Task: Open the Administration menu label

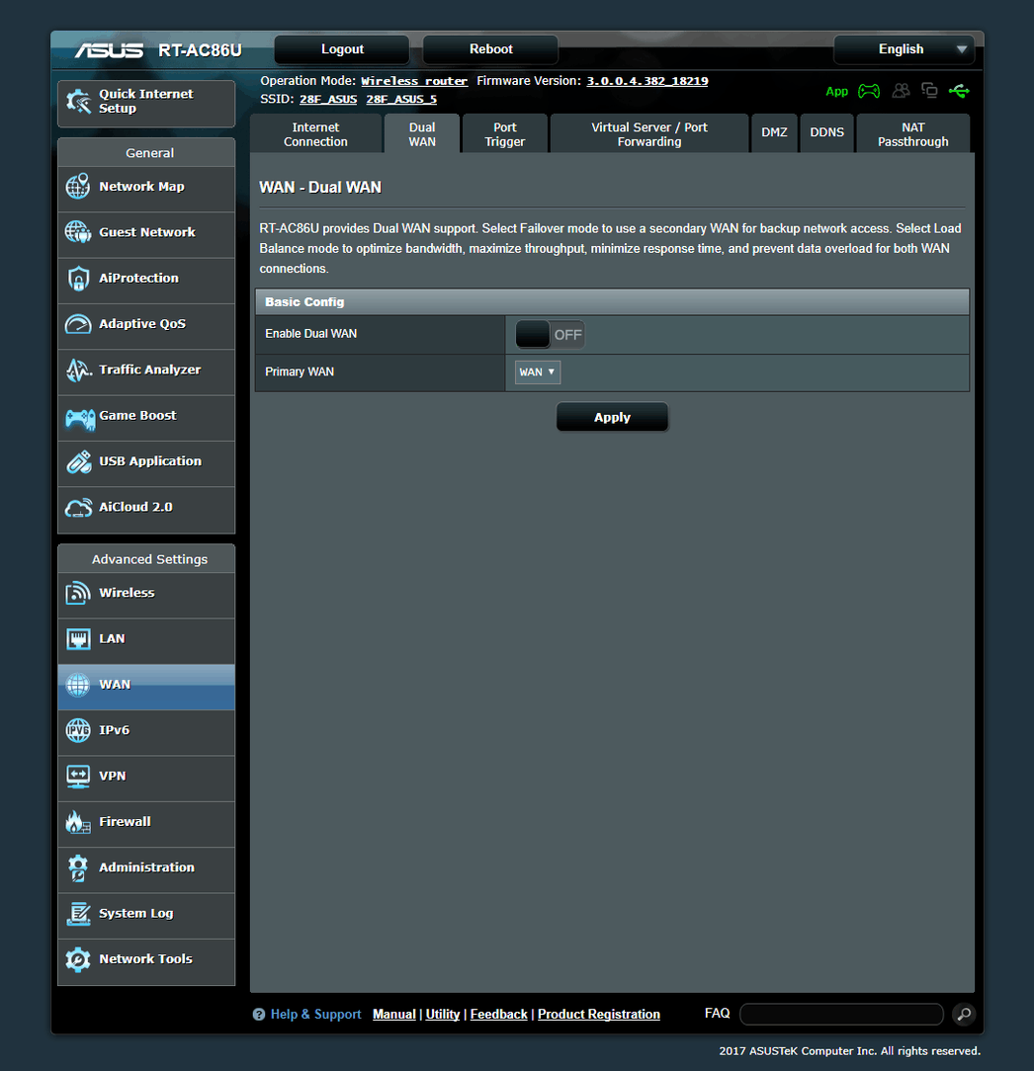Action: (x=146, y=867)
